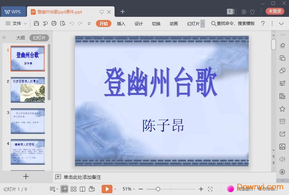Click the presentation display icon on document tab
The height and width of the screenshot is (195, 289).
pos(102,12)
